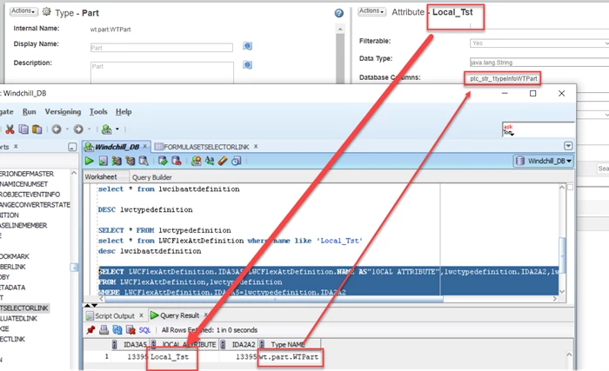Open the Help menu
609x371 pixels.
[x=124, y=112]
